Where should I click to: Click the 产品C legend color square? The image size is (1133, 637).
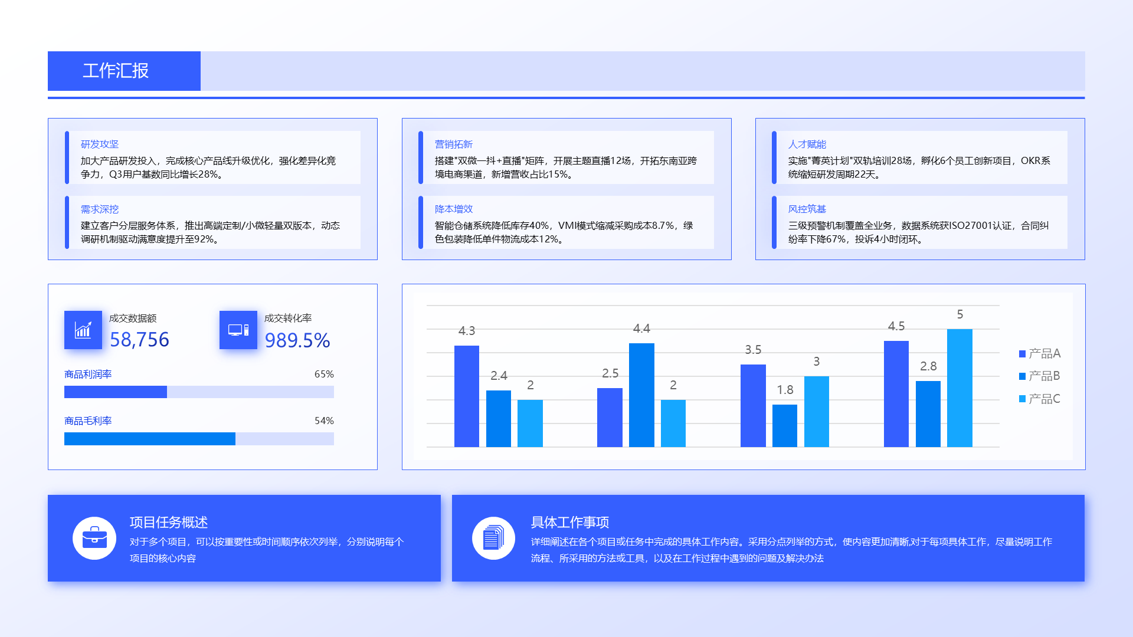[x=1022, y=399]
